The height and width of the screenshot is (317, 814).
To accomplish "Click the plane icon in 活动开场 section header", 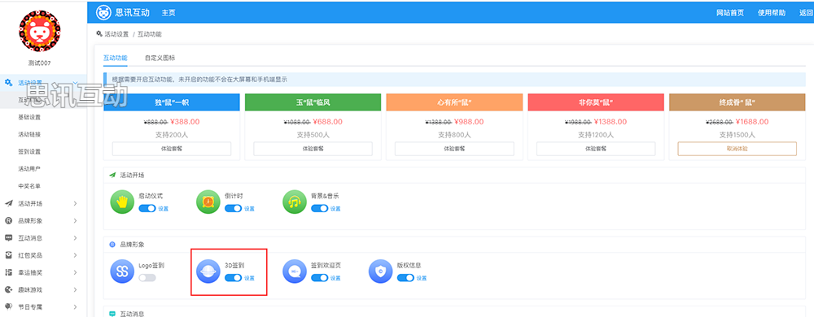I will pos(112,175).
